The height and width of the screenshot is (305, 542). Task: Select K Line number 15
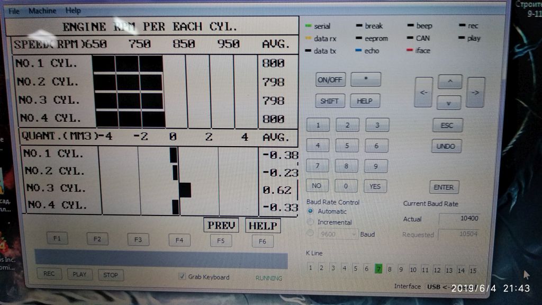473,270
